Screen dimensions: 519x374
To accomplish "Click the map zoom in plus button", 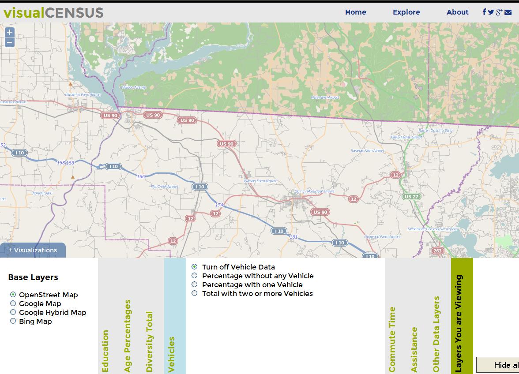I will click(x=10, y=32).
